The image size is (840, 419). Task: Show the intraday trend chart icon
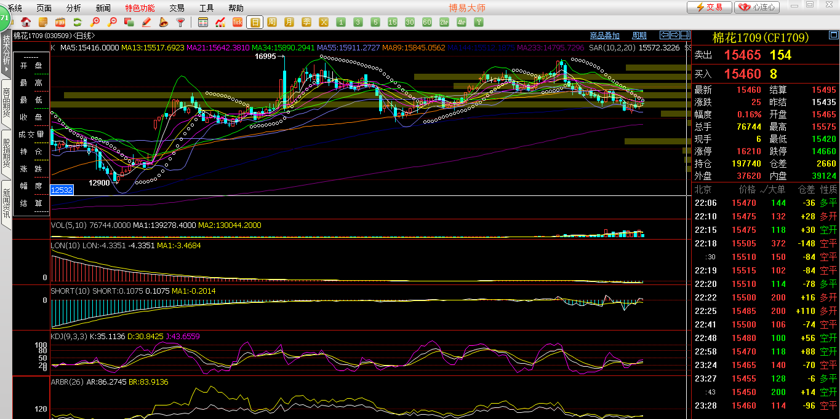(x=220, y=22)
